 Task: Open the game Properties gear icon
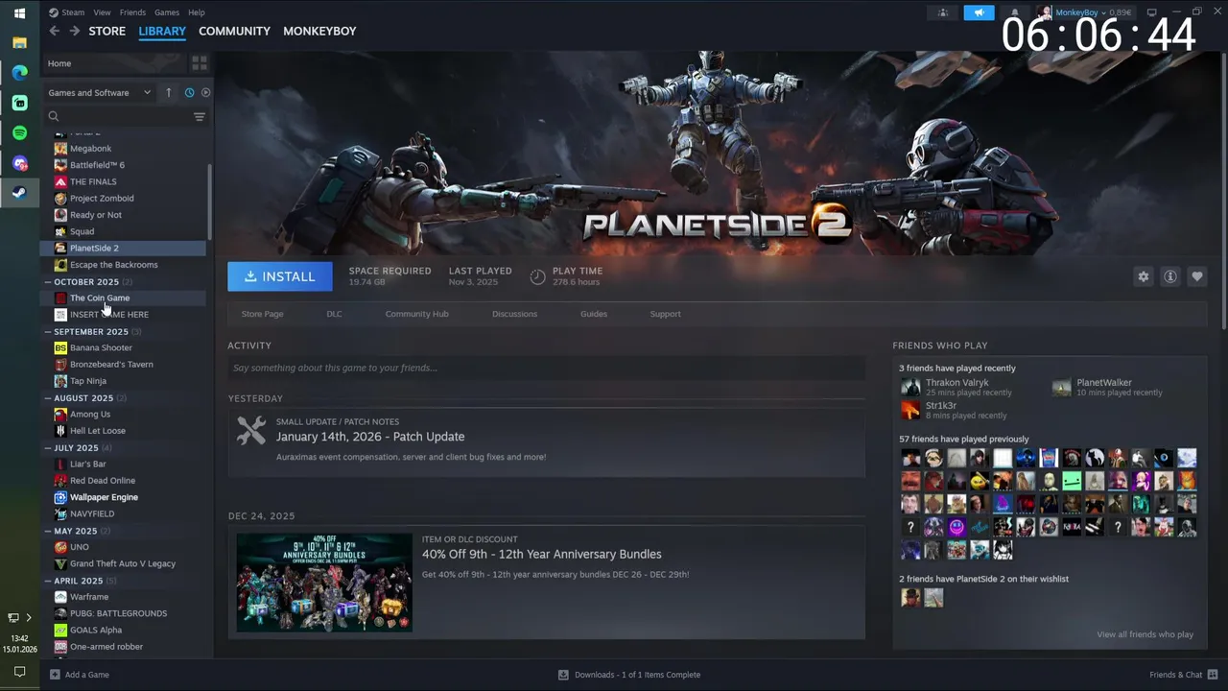click(1143, 276)
